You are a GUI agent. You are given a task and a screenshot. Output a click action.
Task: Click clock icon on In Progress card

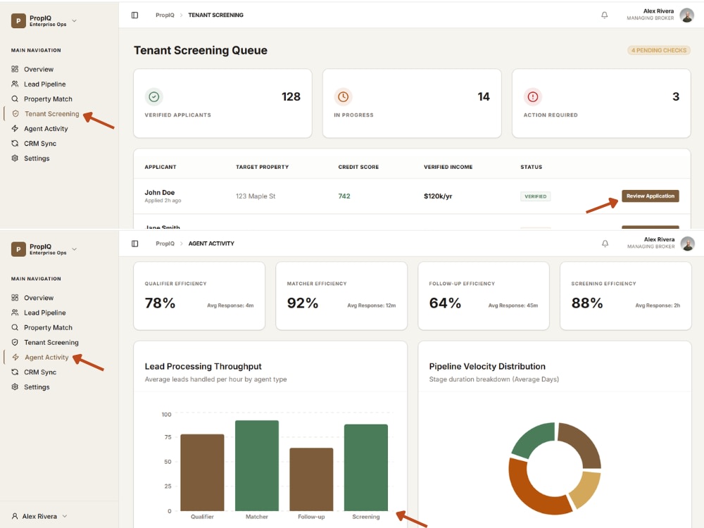pyautogui.click(x=343, y=96)
